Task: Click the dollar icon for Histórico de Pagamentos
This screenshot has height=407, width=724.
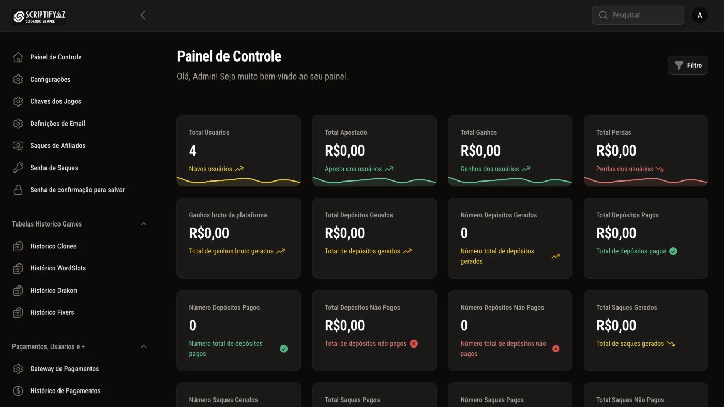Action: tap(18, 391)
